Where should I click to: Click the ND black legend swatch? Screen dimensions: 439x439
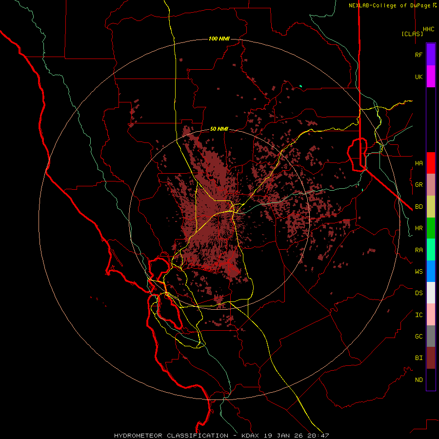(x=431, y=379)
